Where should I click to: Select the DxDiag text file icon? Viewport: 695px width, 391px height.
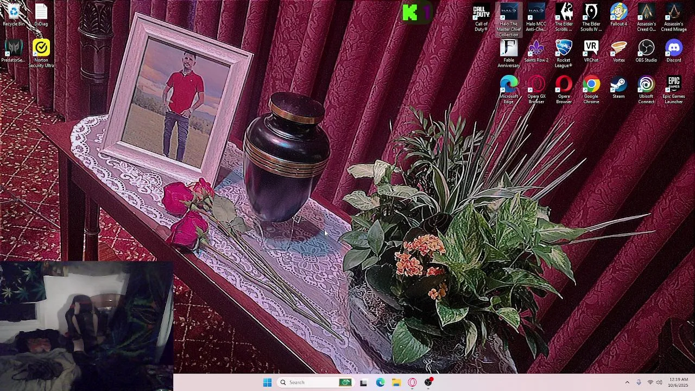pos(41,15)
